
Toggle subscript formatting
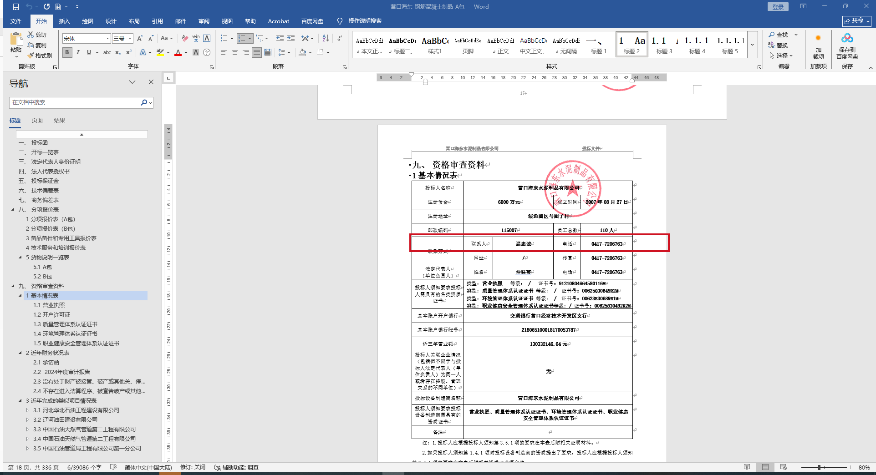118,52
